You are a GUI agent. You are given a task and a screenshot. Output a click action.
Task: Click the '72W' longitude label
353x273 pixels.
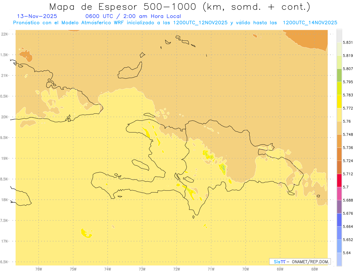[176, 269]
